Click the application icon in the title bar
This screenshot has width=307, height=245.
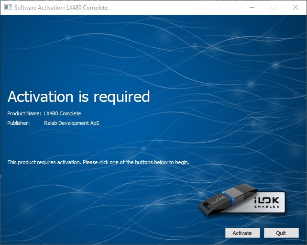click(x=8, y=8)
